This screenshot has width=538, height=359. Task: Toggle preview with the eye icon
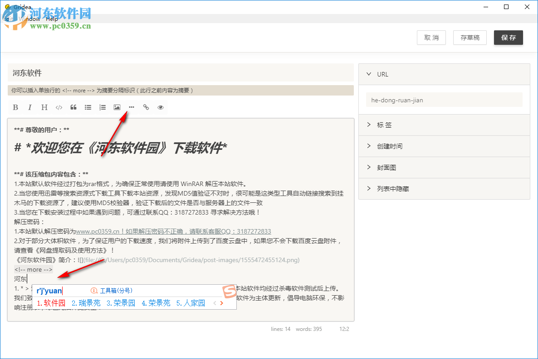[x=161, y=108]
